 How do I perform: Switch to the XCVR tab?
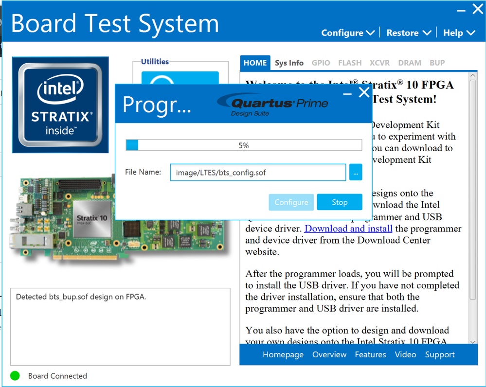tap(379, 63)
